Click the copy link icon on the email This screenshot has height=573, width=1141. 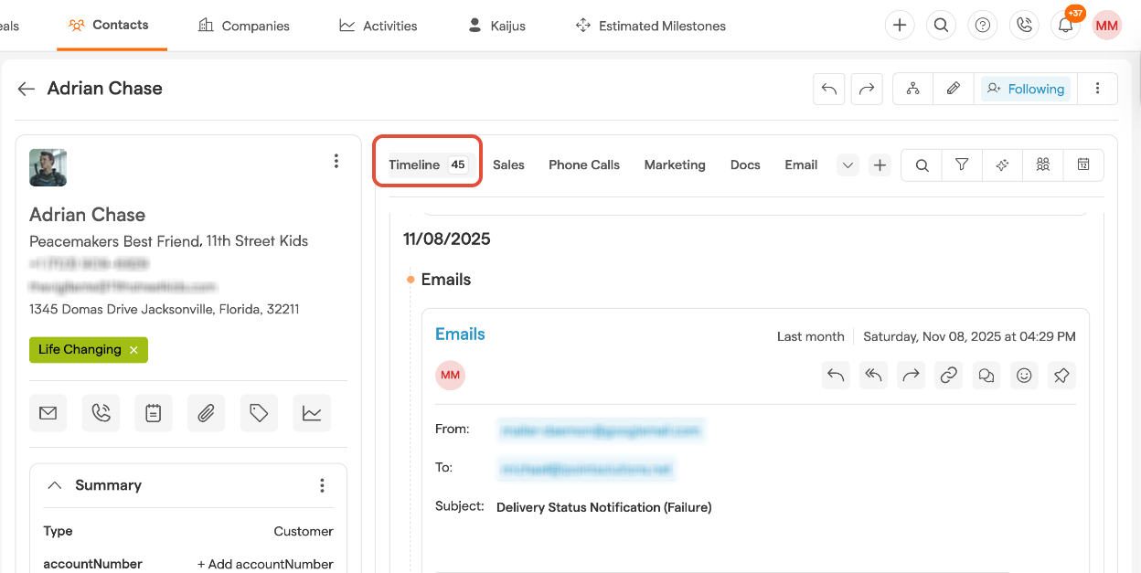click(x=949, y=376)
